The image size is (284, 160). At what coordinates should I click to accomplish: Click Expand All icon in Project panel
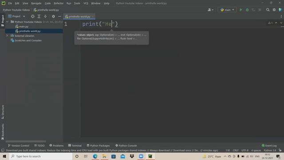point(39,16)
